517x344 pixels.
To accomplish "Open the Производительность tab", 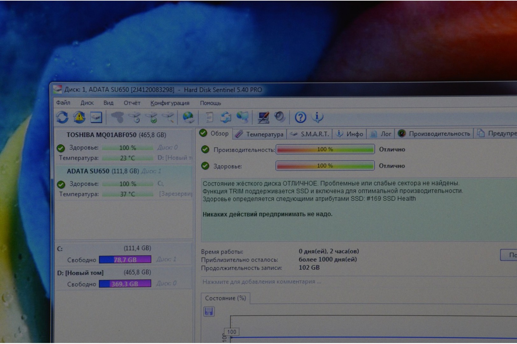I will (434, 134).
